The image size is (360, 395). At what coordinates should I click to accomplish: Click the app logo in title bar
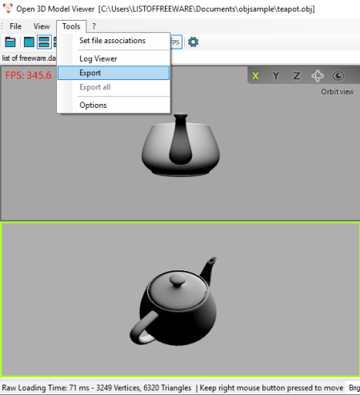(8, 9)
